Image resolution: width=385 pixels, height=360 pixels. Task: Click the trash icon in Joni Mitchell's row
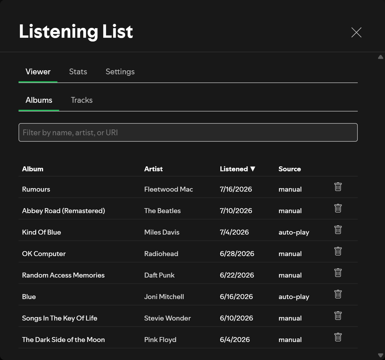pyautogui.click(x=338, y=294)
